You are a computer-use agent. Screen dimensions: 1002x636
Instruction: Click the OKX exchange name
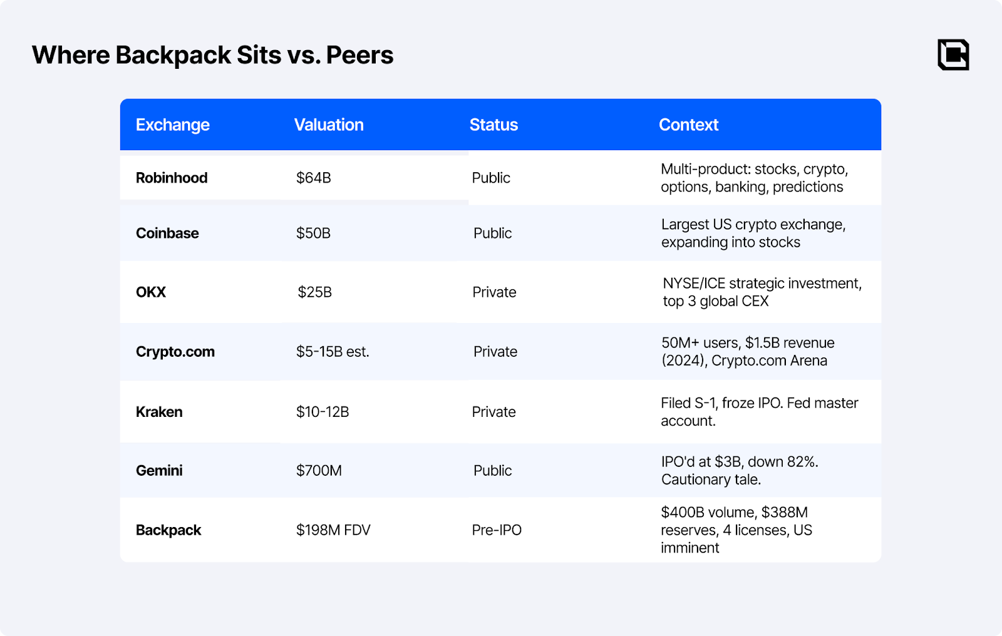click(151, 292)
